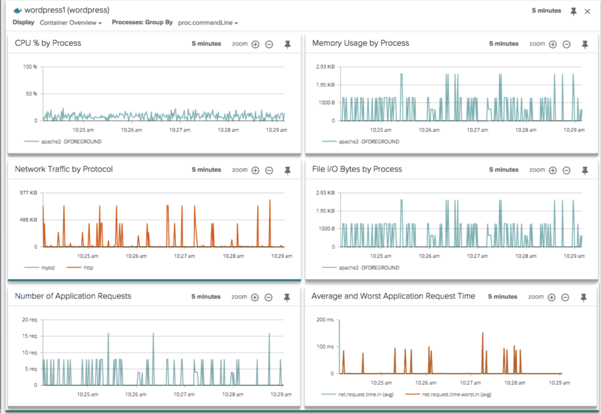This screenshot has width=601, height=414.
Task: Click 5 minutes label in CPU panel header
Action: coord(206,43)
